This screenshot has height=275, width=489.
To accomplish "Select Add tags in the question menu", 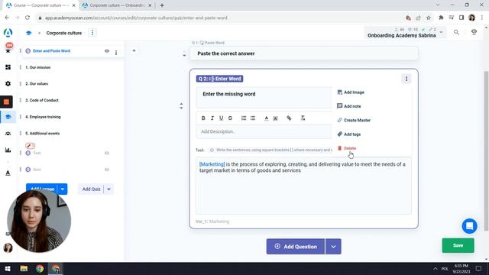I will click(x=348, y=134).
